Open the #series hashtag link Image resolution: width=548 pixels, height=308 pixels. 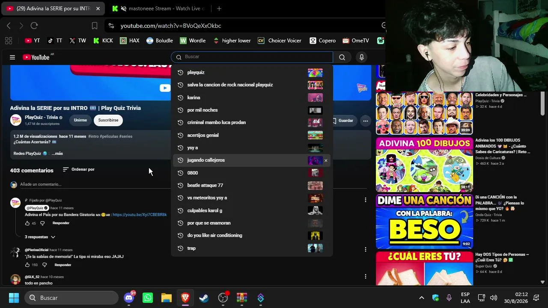click(126, 136)
